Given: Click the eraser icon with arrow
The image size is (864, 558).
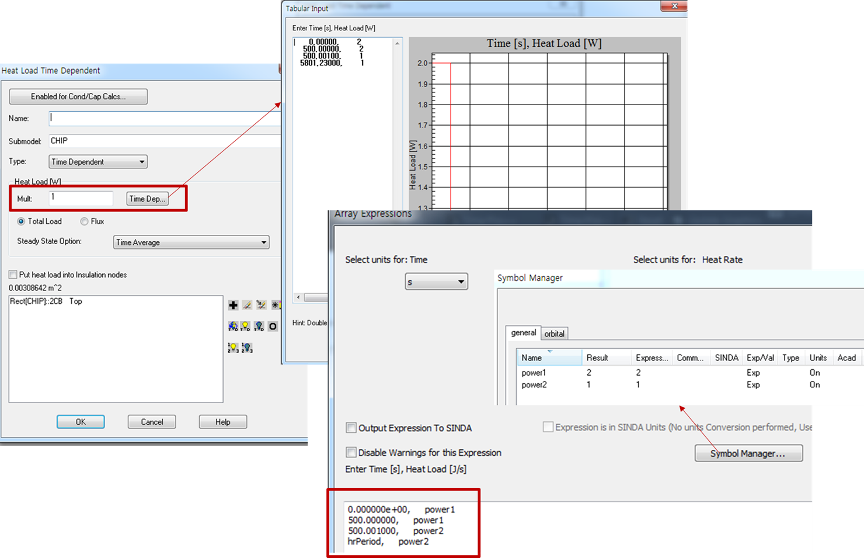Looking at the screenshot, I should [261, 305].
